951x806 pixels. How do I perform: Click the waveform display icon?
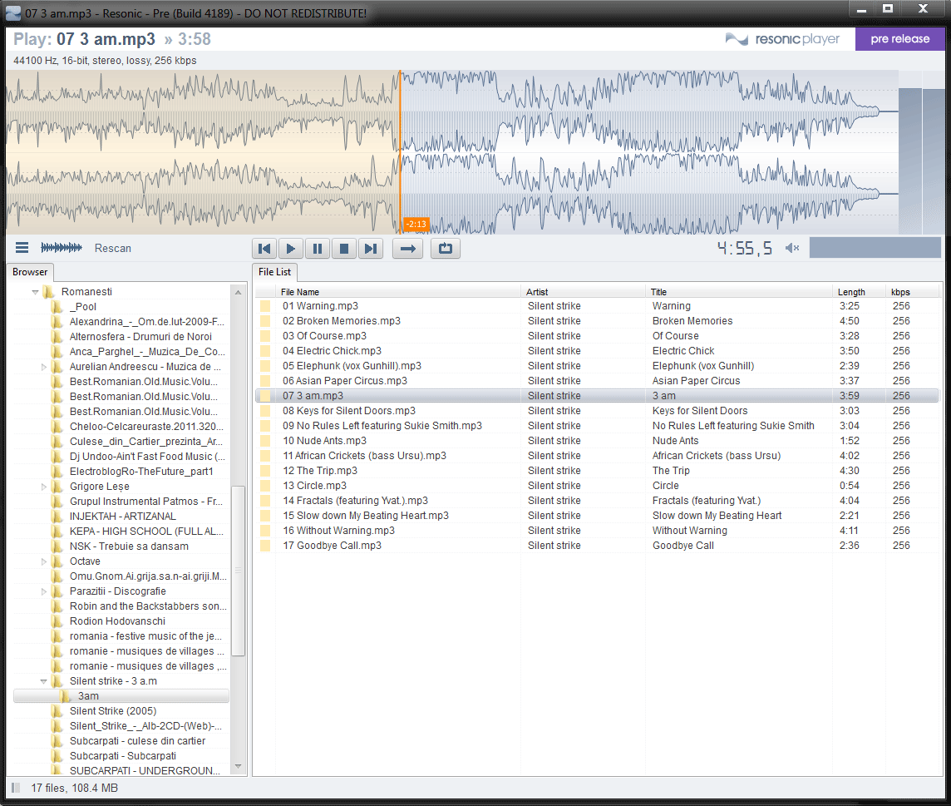tap(62, 248)
